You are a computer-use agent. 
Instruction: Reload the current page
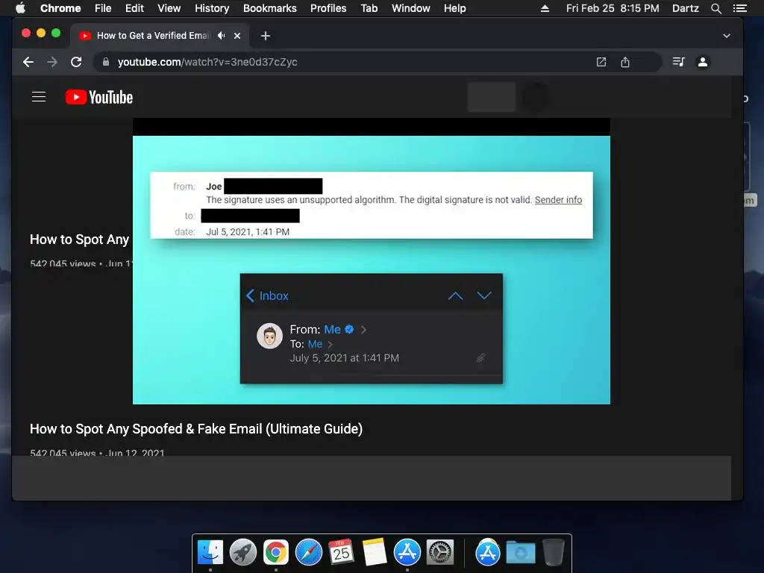point(76,62)
